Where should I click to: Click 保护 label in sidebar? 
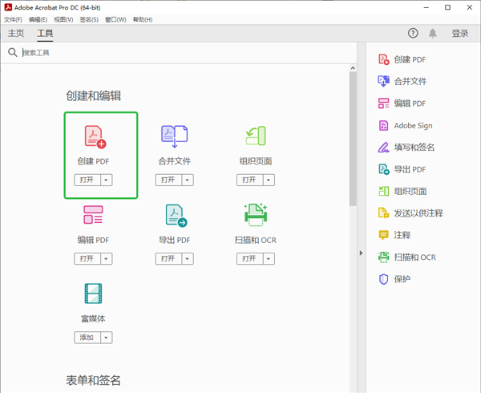coord(402,279)
